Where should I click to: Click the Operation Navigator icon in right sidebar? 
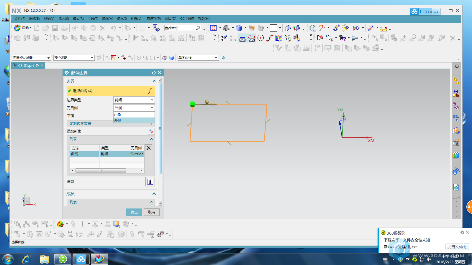pyautogui.click(x=456, y=118)
